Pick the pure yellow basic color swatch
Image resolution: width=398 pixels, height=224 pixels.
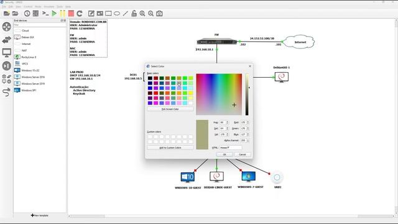point(191,93)
